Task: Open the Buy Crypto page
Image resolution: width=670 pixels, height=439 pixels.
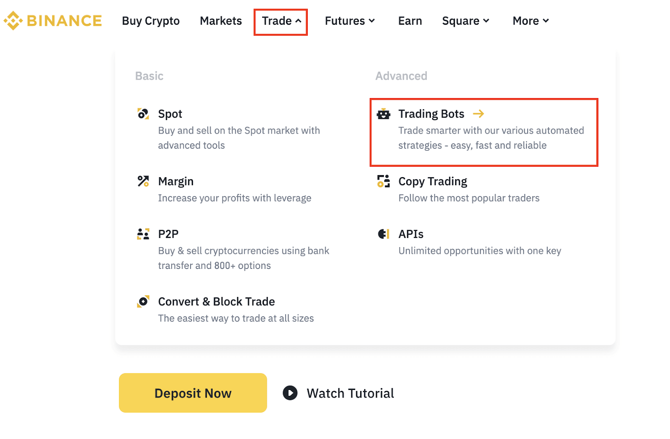Action: 151,21
